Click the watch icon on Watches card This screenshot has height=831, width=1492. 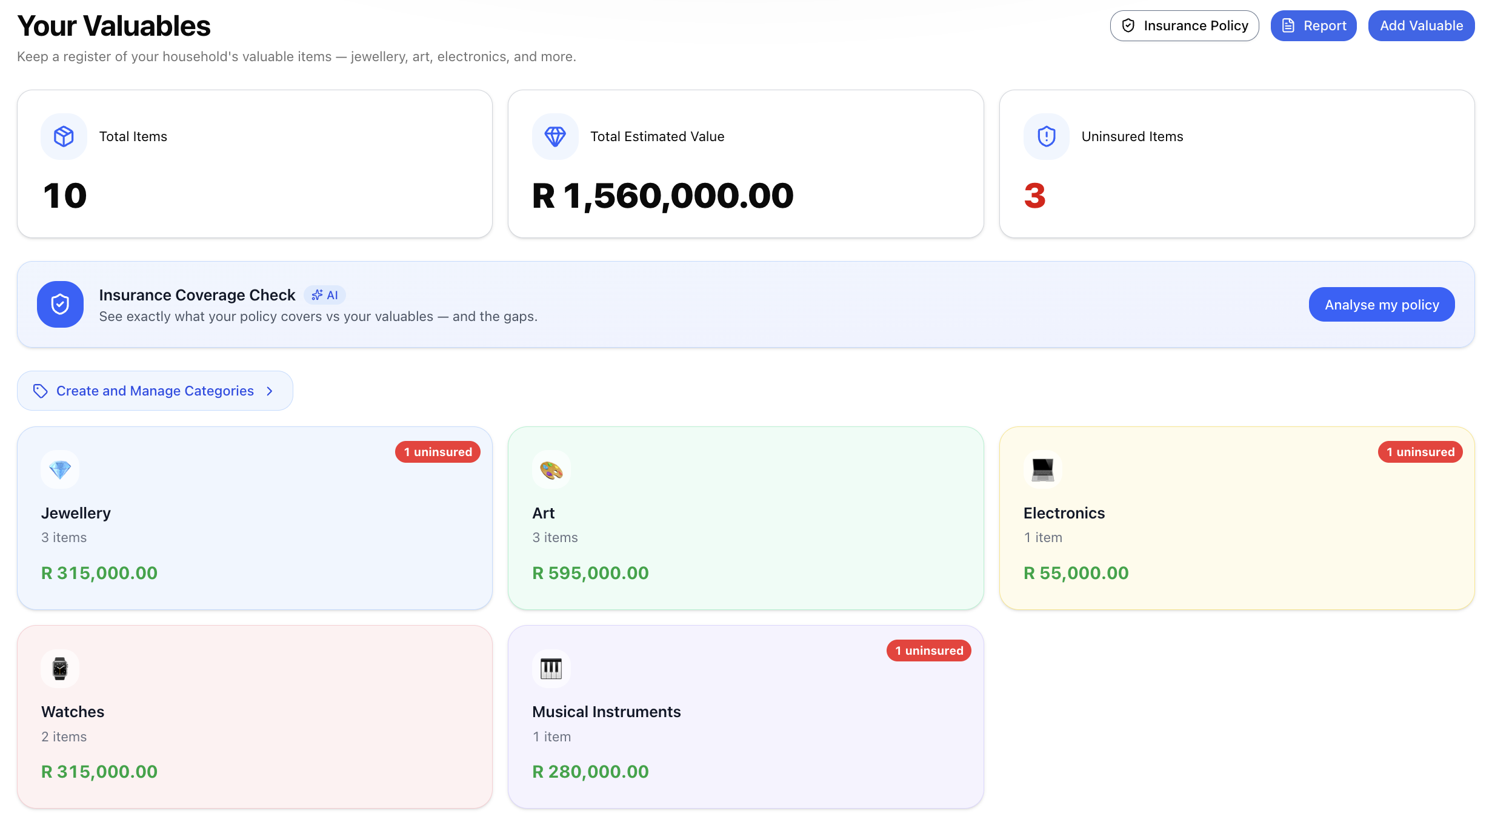click(x=60, y=669)
